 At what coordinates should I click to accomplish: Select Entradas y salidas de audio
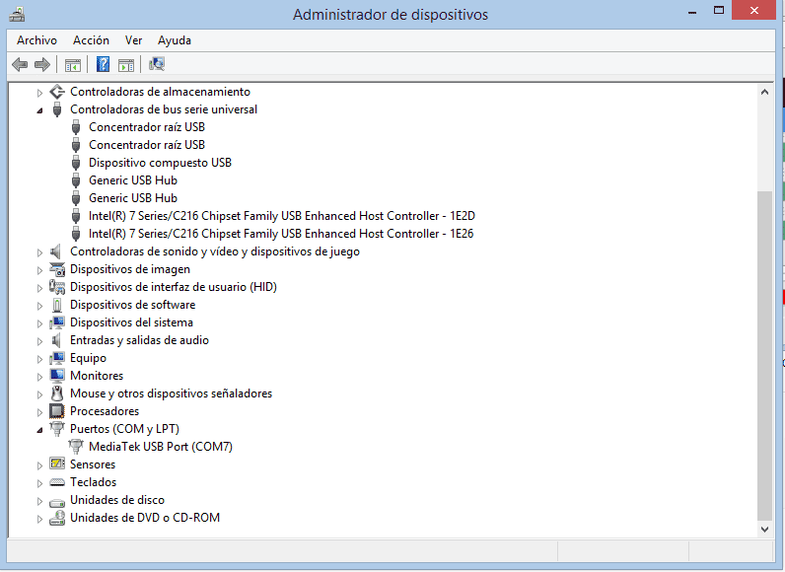pyautogui.click(x=139, y=340)
